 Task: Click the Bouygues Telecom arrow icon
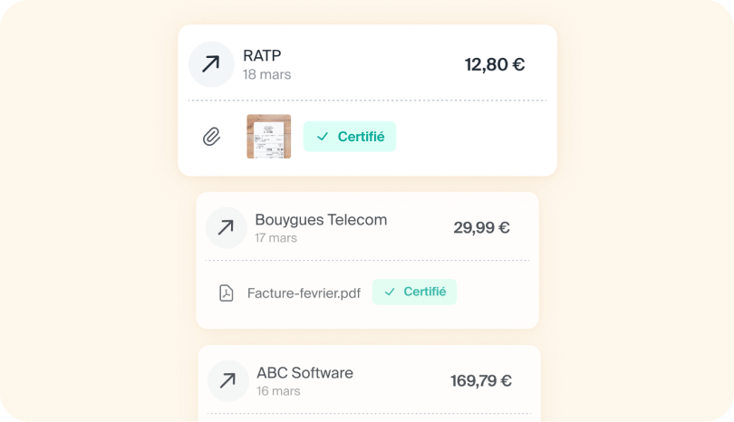(226, 227)
